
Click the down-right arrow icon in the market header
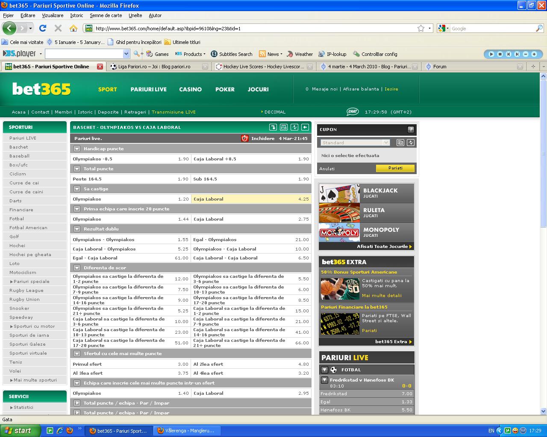click(x=273, y=127)
